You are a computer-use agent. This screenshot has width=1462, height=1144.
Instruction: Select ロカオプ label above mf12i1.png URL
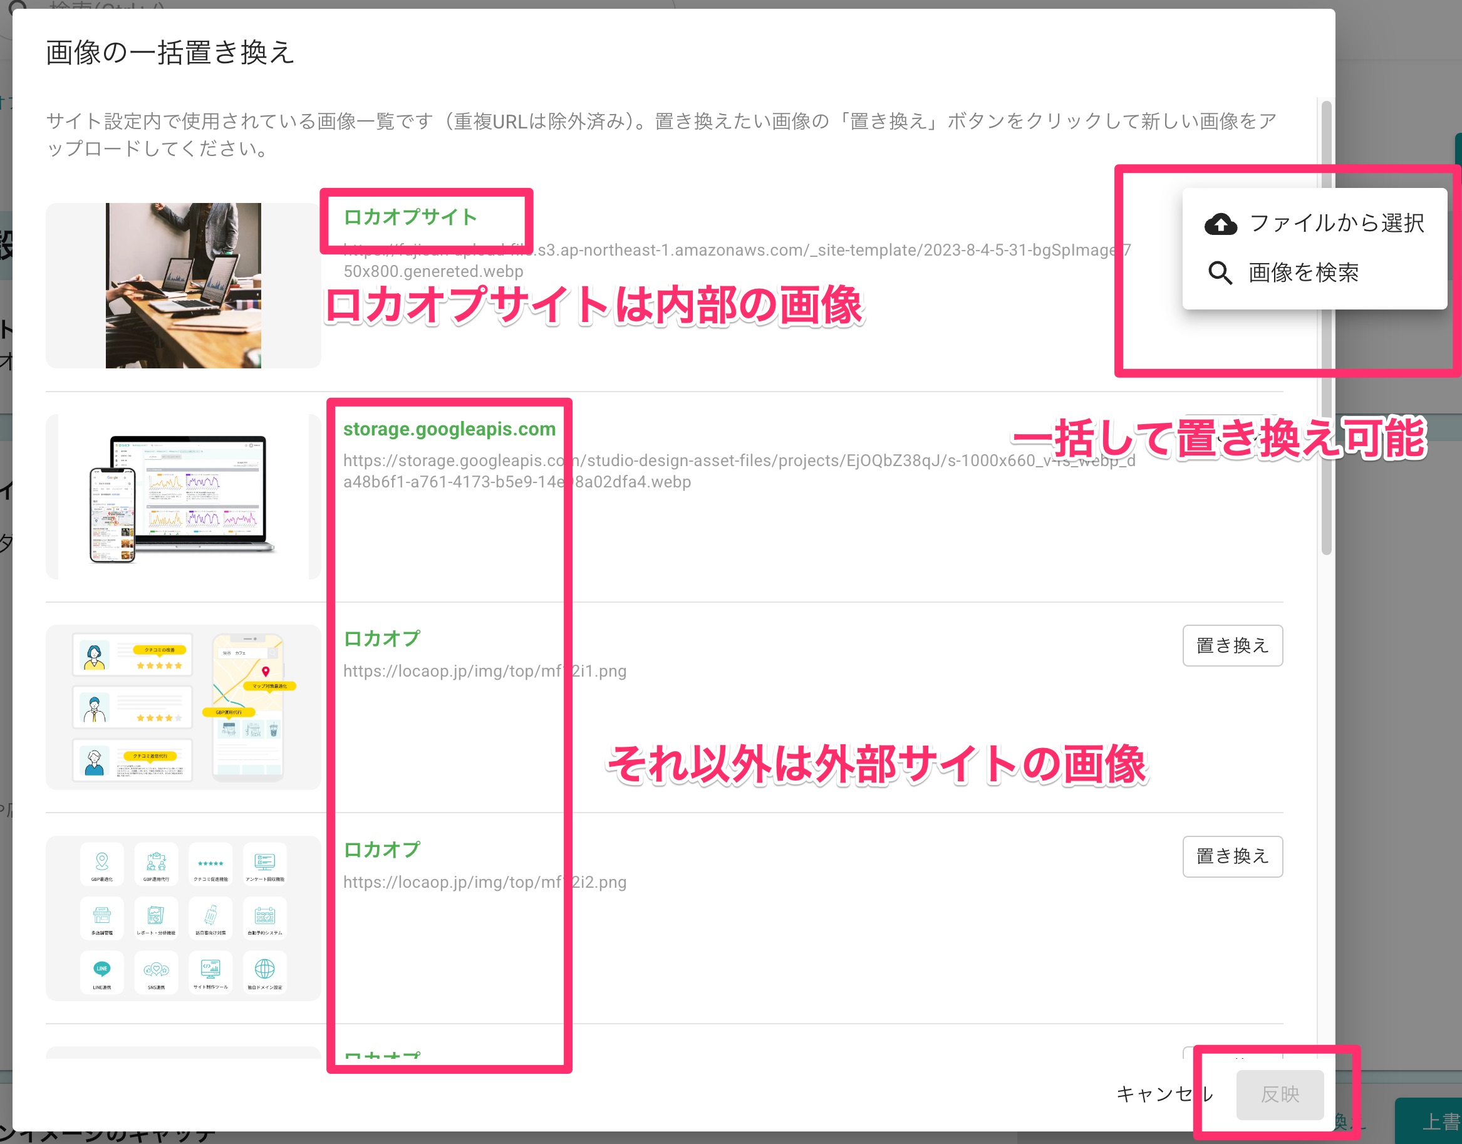click(381, 639)
